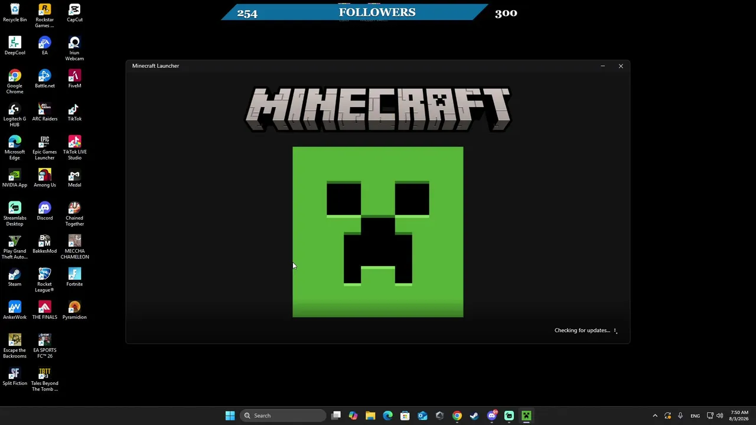
Task: Click the TikTok desktop icon
Action: pos(74,112)
